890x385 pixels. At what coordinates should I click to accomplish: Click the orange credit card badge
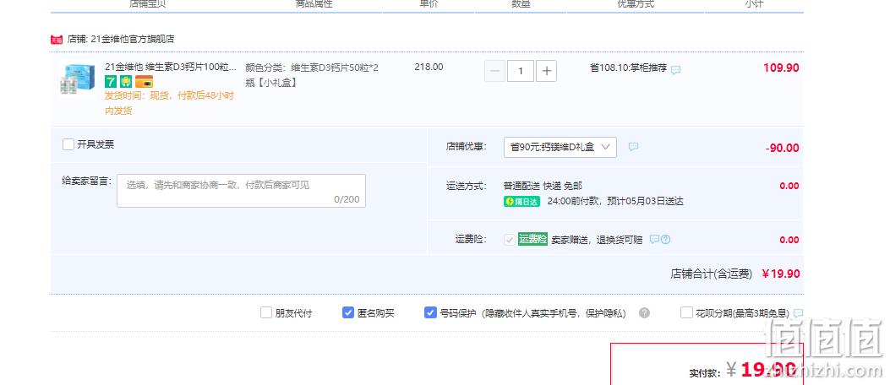[x=144, y=82]
